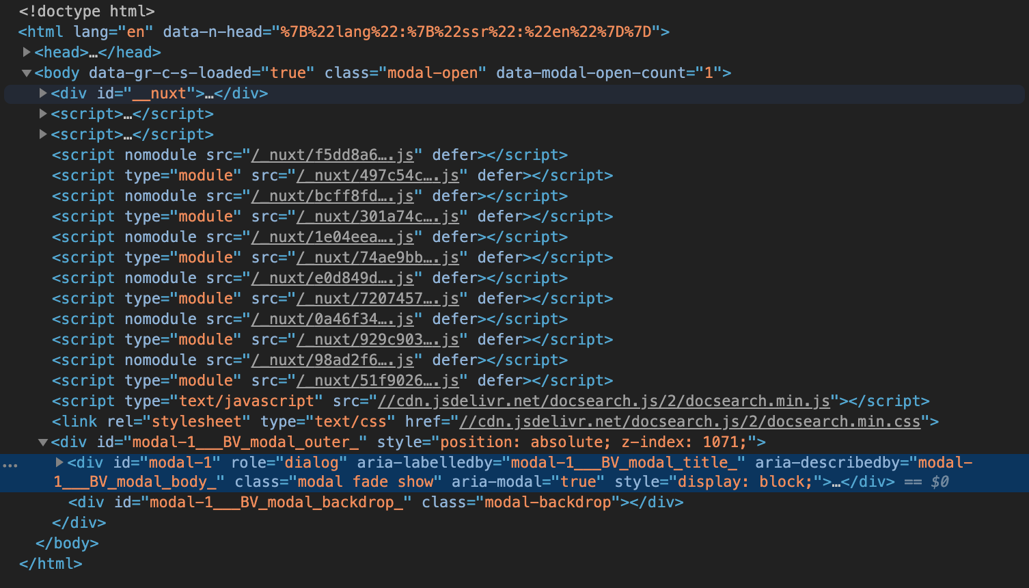The height and width of the screenshot is (588, 1029).
Task: Open the /_nuxt/51f9026….js script link
Action: tap(378, 381)
